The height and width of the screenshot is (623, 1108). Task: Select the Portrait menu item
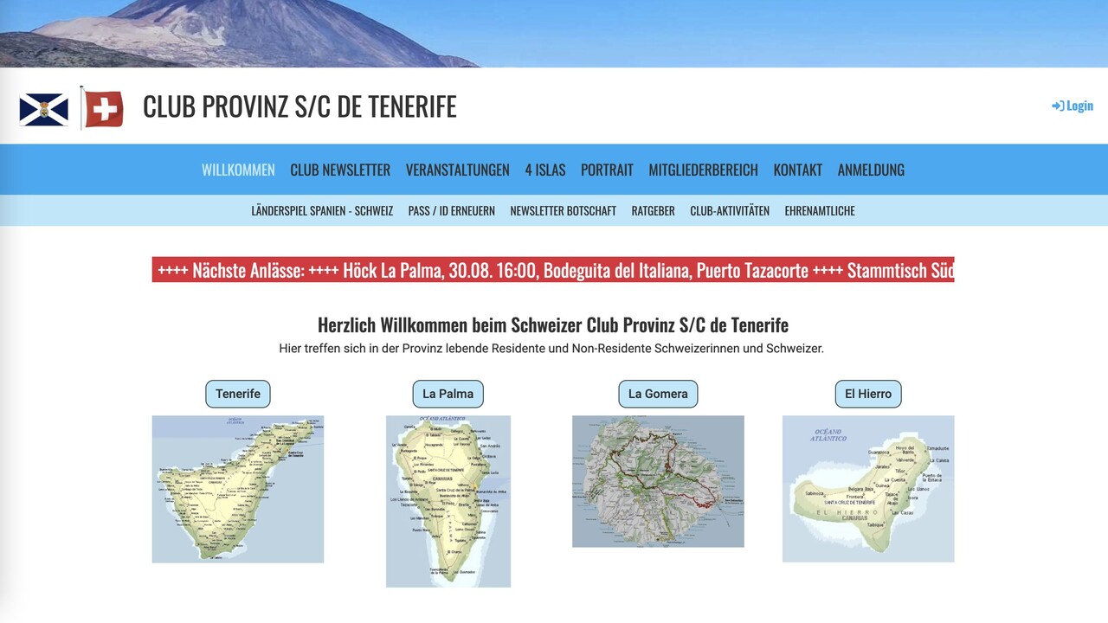(x=607, y=170)
